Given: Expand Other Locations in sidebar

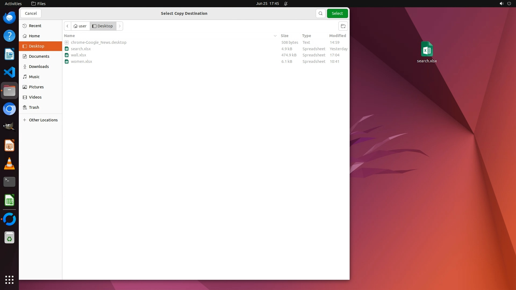Looking at the screenshot, I should [43, 120].
